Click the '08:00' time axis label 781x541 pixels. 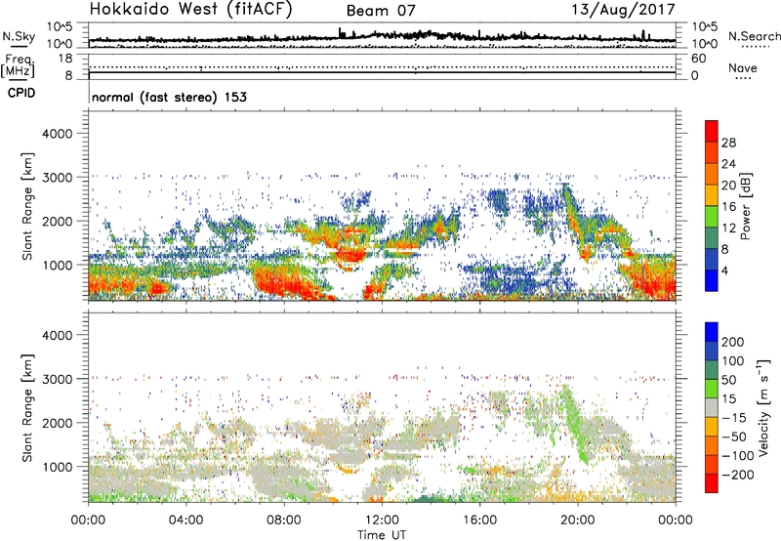(284, 520)
